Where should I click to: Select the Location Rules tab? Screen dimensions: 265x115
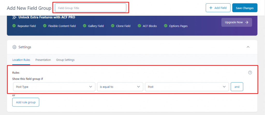click(21, 60)
